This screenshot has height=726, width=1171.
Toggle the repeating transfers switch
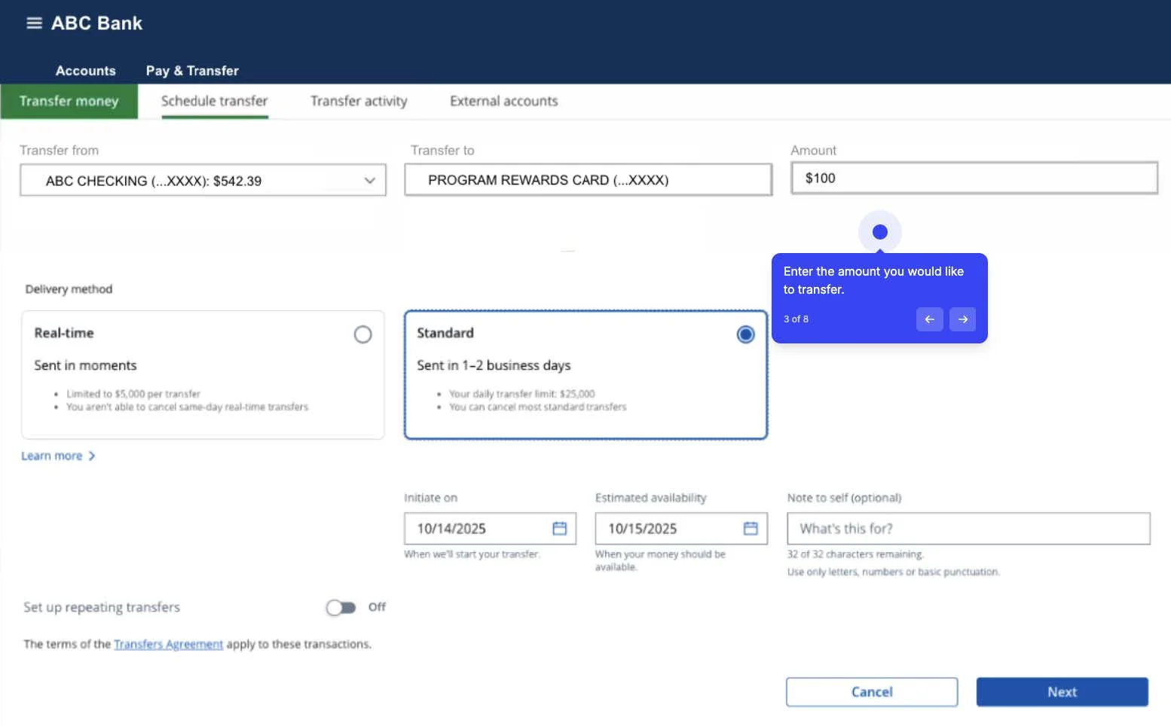pyautogui.click(x=341, y=608)
